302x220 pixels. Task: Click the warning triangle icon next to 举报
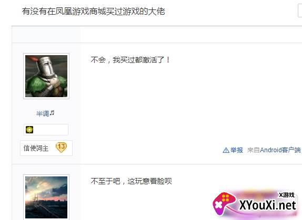[x=226, y=150]
